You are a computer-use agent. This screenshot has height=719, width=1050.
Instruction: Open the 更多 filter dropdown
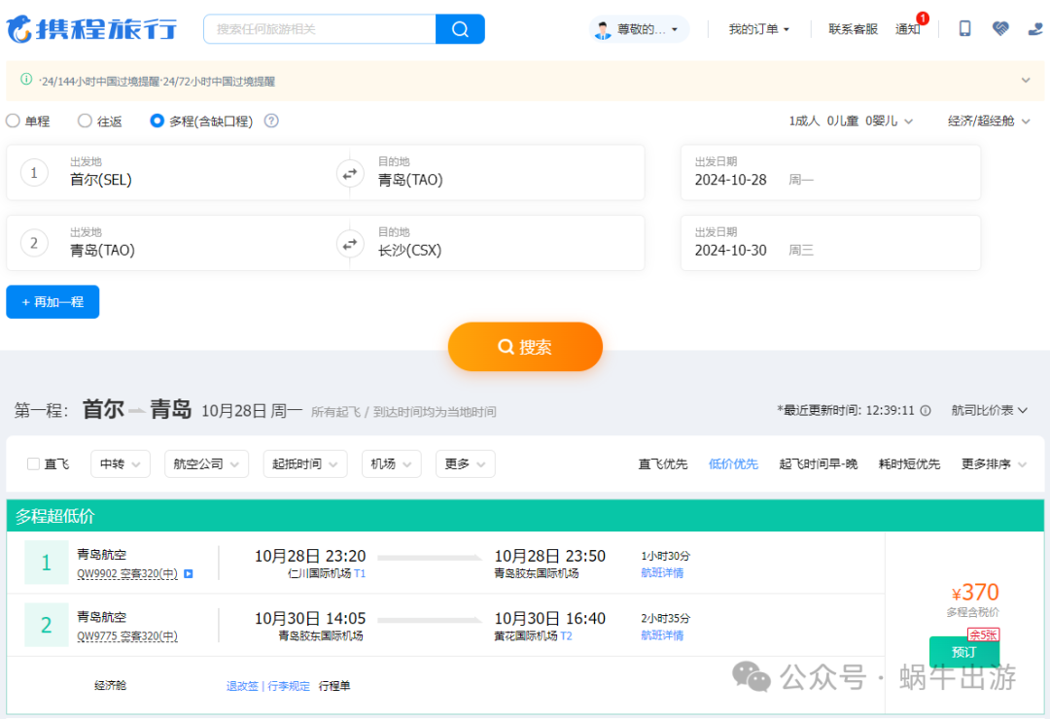point(465,463)
